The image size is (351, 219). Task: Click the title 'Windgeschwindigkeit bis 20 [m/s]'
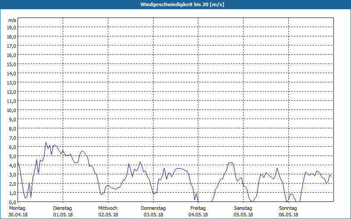point(182,4)
